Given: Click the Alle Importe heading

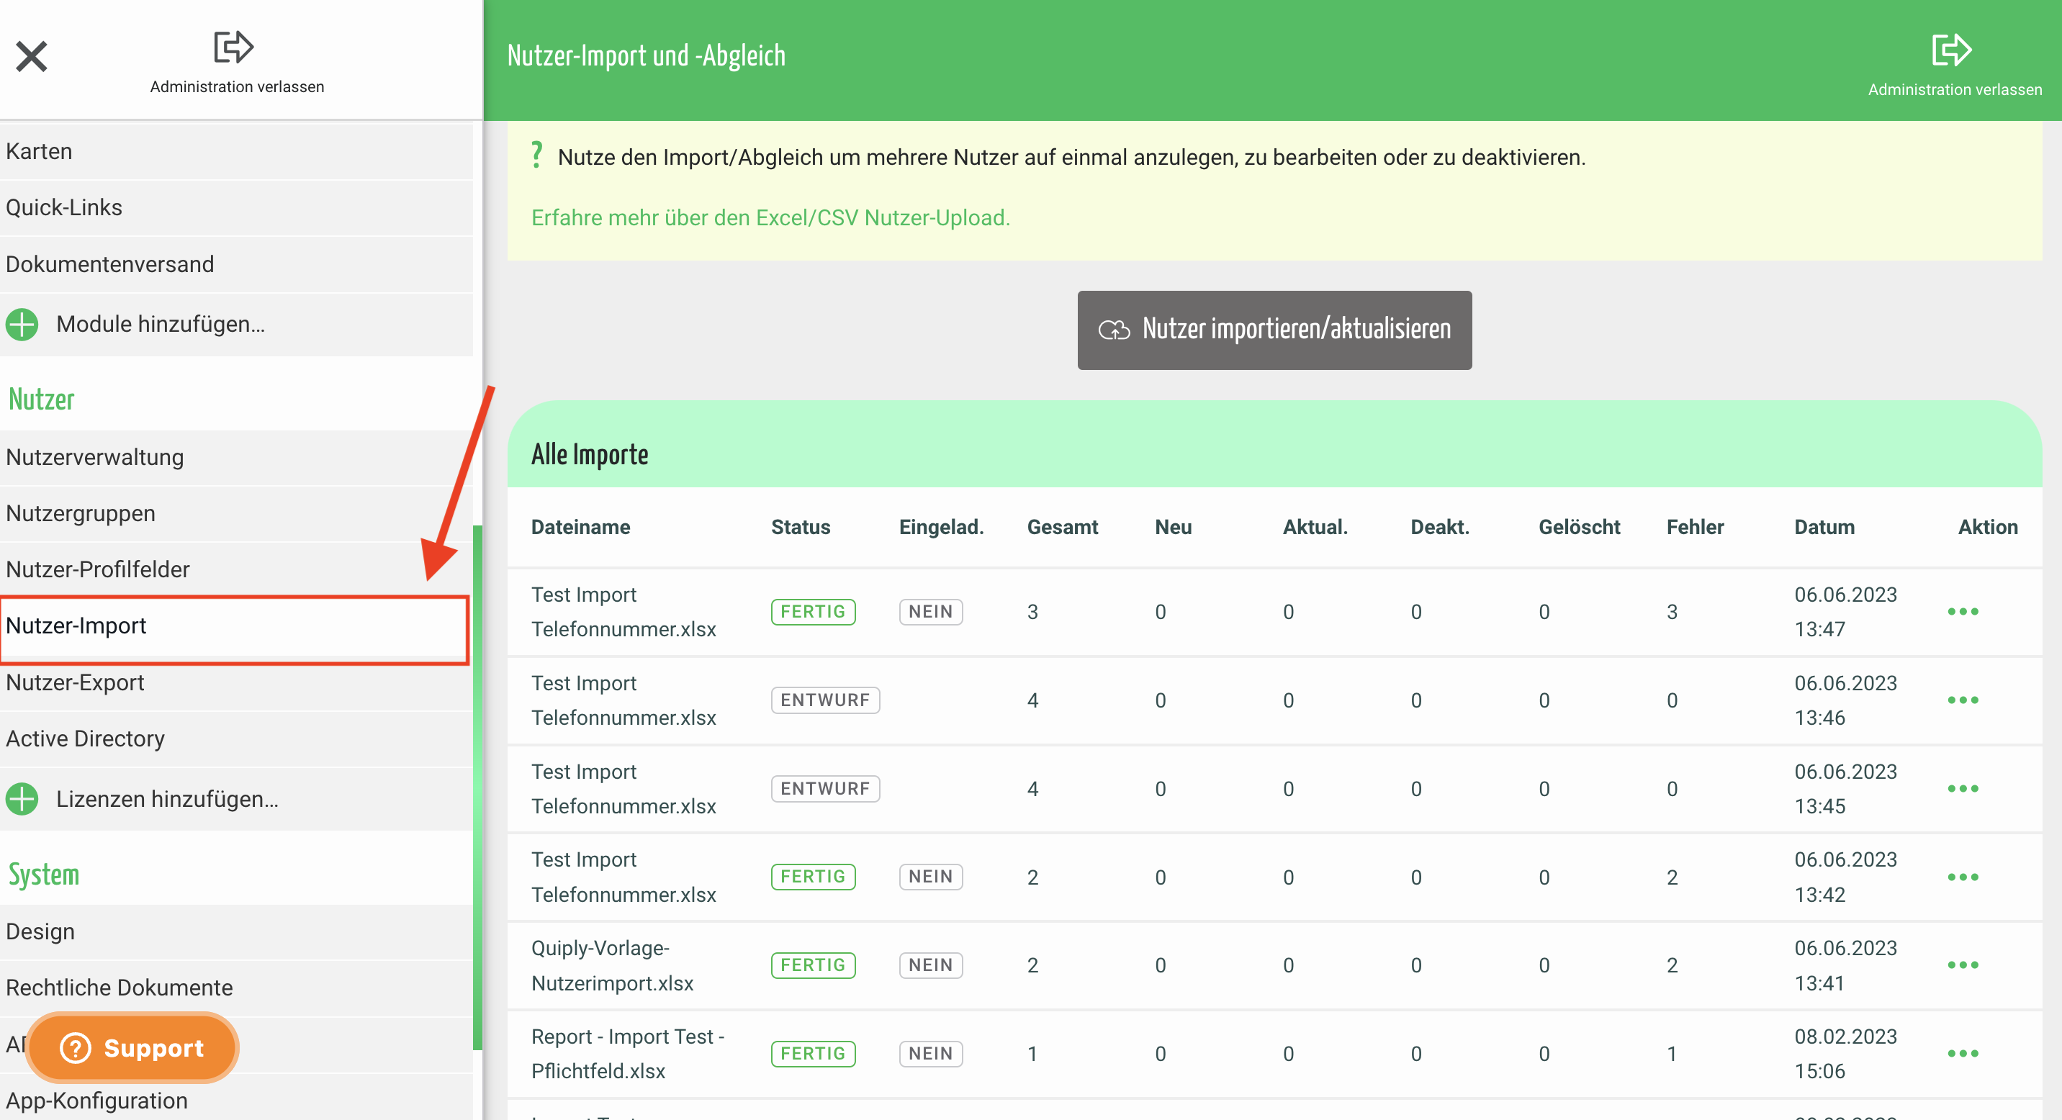Looking at the screenshot, I should click(590, 454).
